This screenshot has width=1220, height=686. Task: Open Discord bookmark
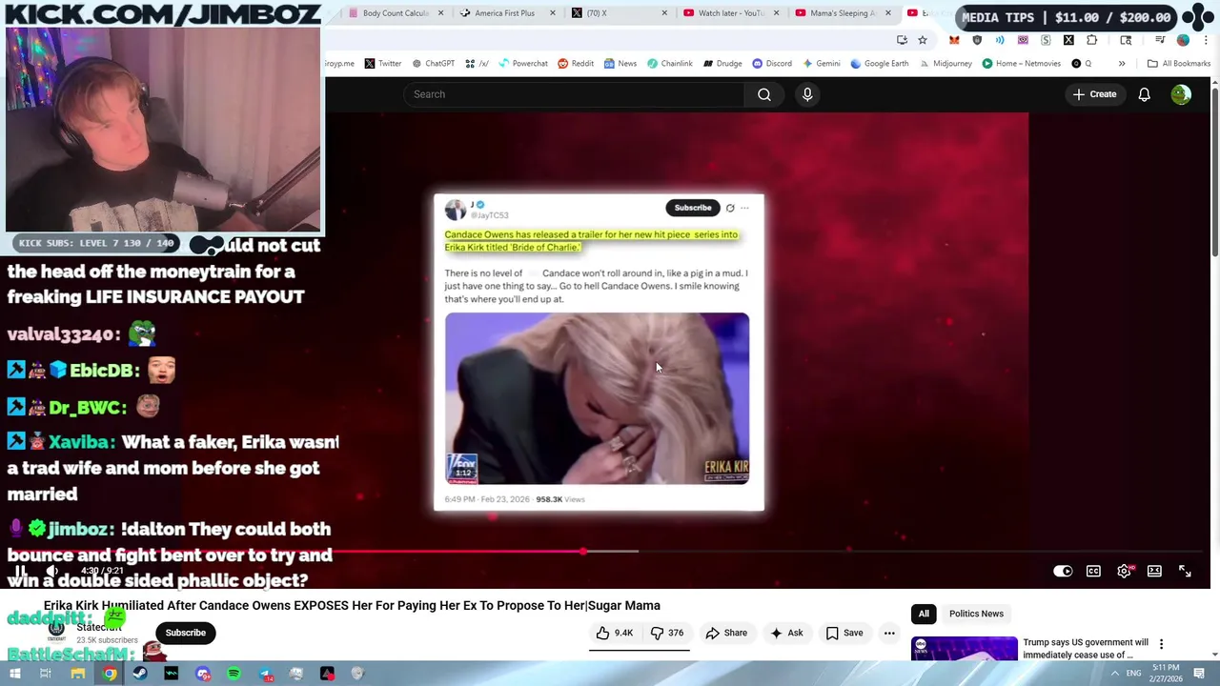[772, 64]
